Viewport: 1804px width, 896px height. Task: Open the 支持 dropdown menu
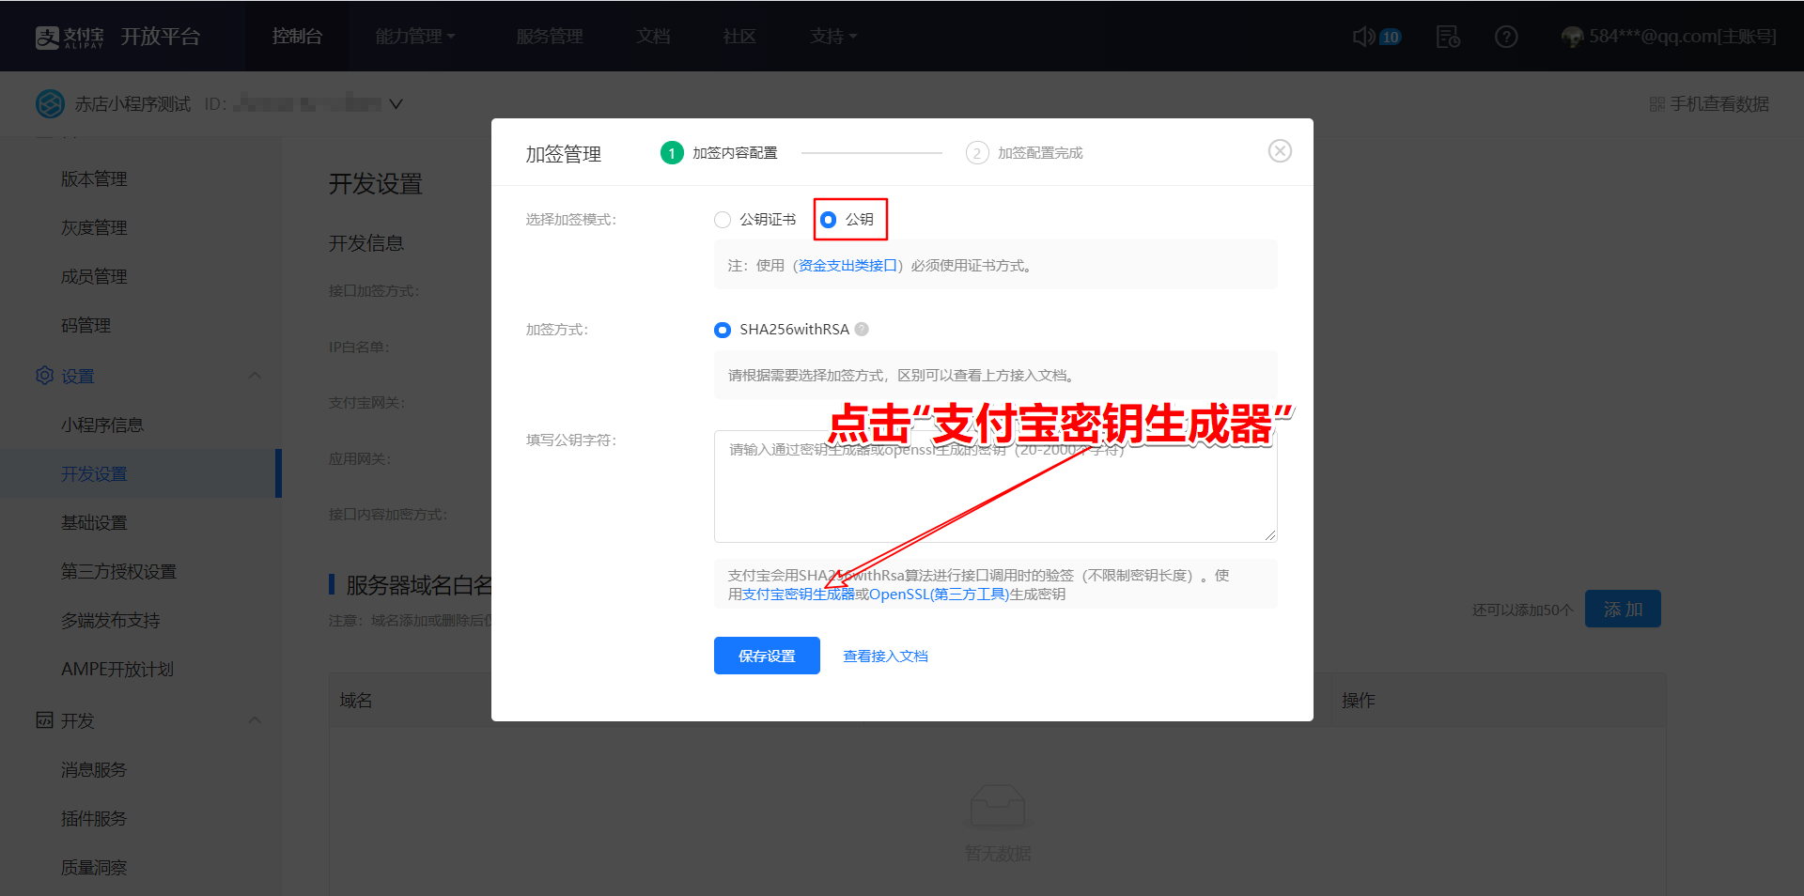833,37
